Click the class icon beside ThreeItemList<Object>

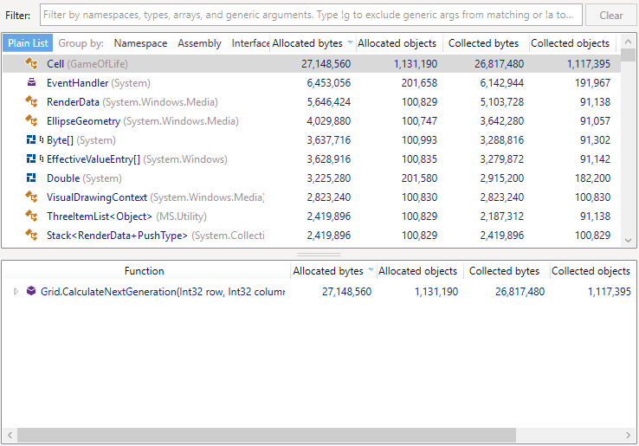[31, 216]
